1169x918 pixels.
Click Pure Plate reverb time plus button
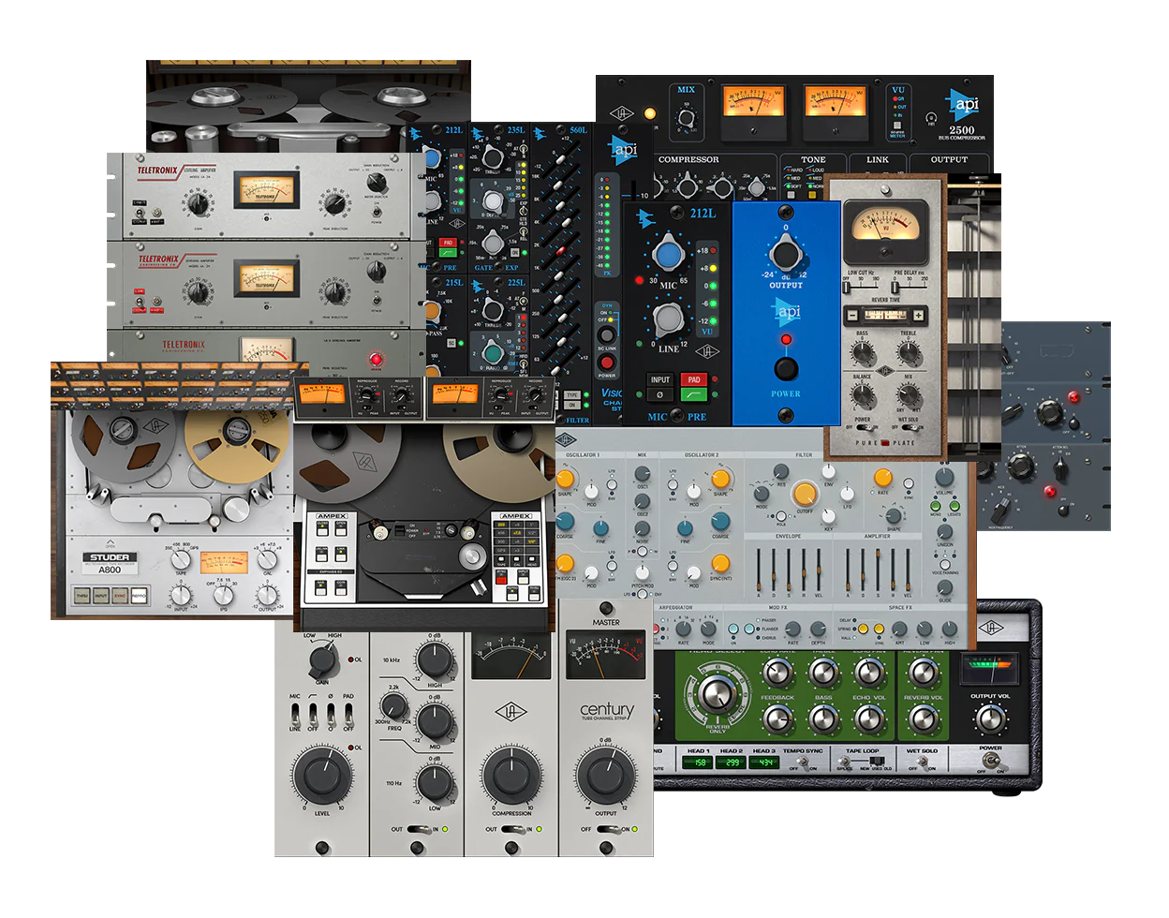pyautogui.click(x=919, y=315)
